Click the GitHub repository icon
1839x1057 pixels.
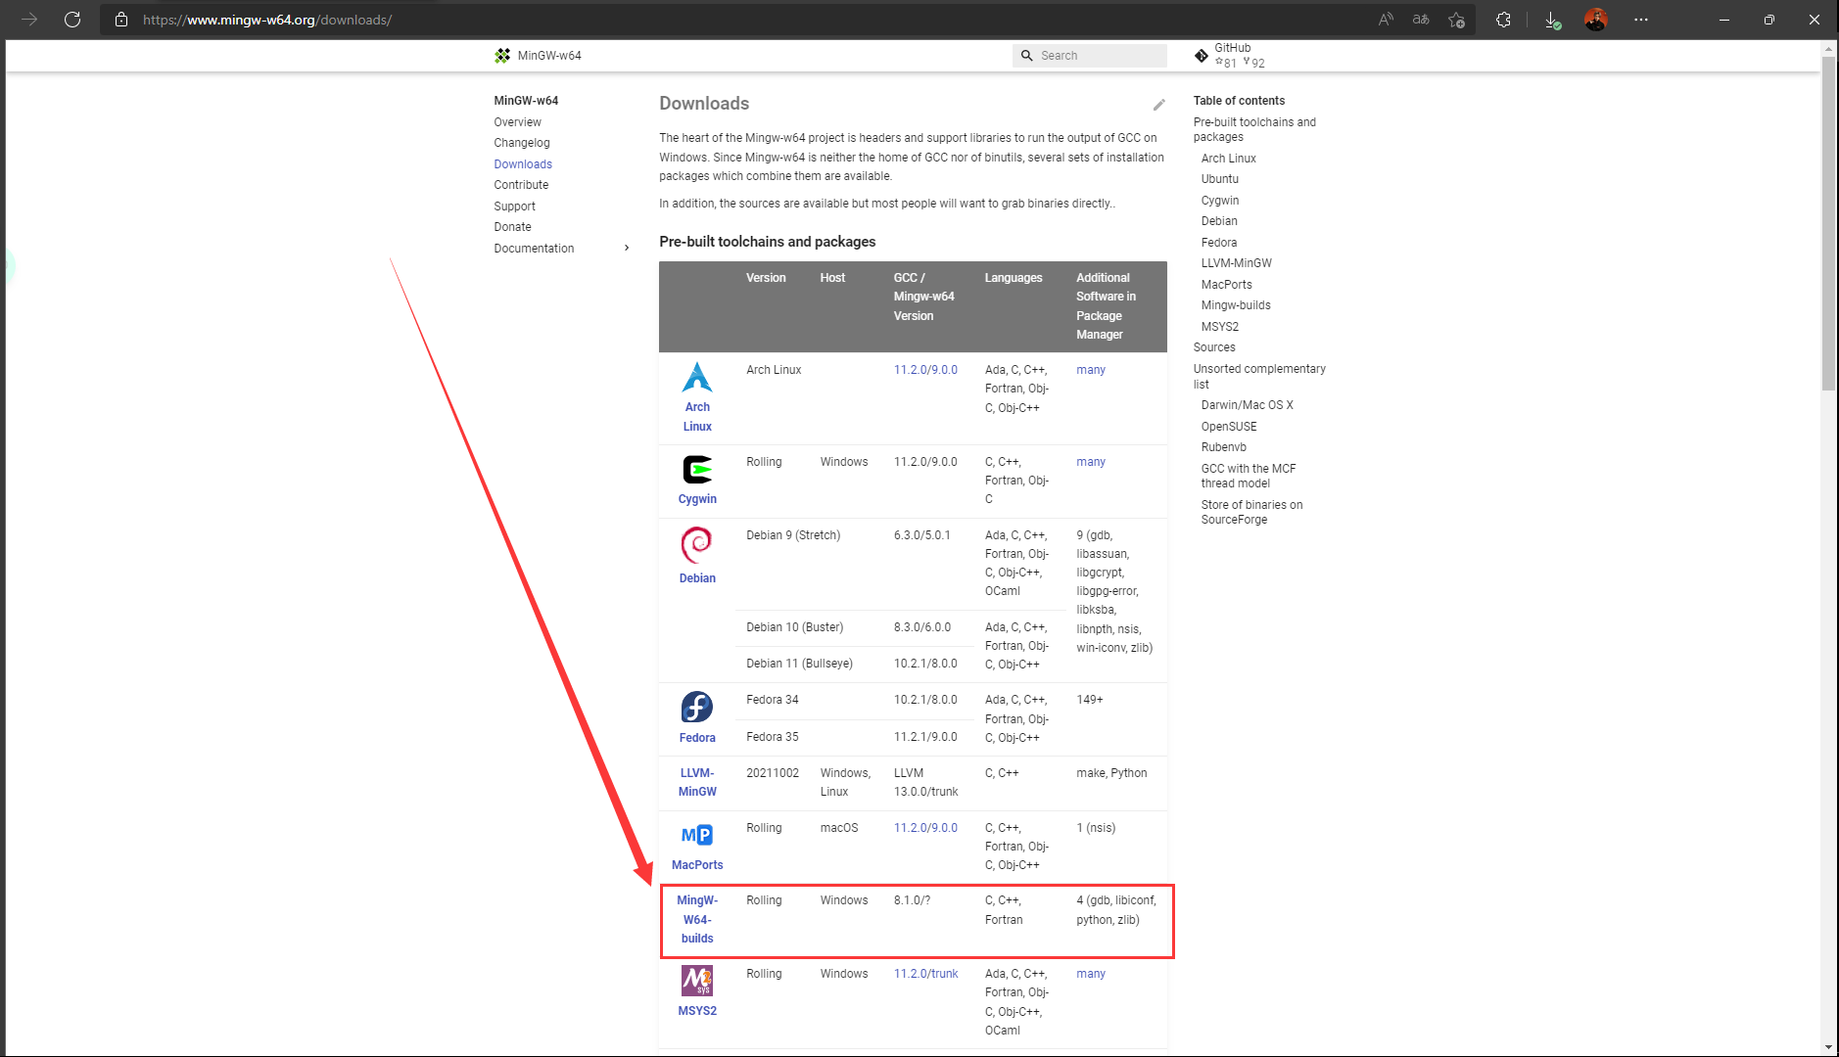1202,56
